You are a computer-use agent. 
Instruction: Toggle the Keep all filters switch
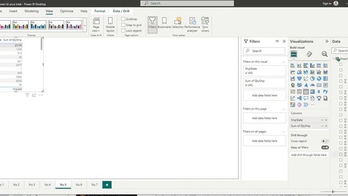click(x=325, y=148)
